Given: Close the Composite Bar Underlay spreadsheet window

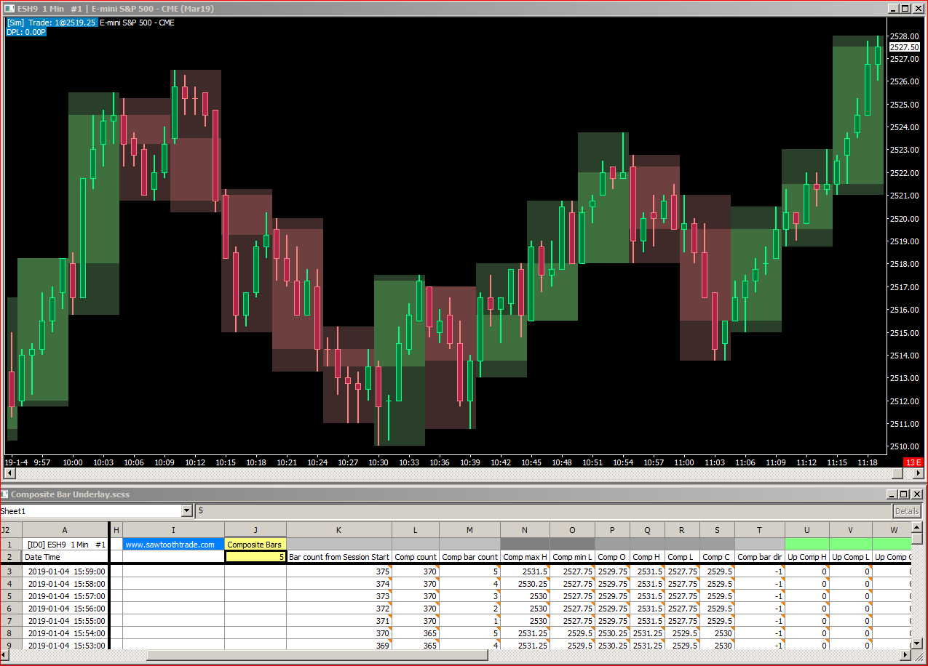Looking at the screenshot, I should tap(919, 494).
